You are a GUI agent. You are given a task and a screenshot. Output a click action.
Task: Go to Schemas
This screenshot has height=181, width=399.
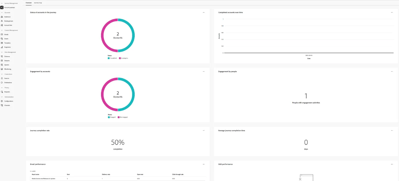[x=7, y=57]
